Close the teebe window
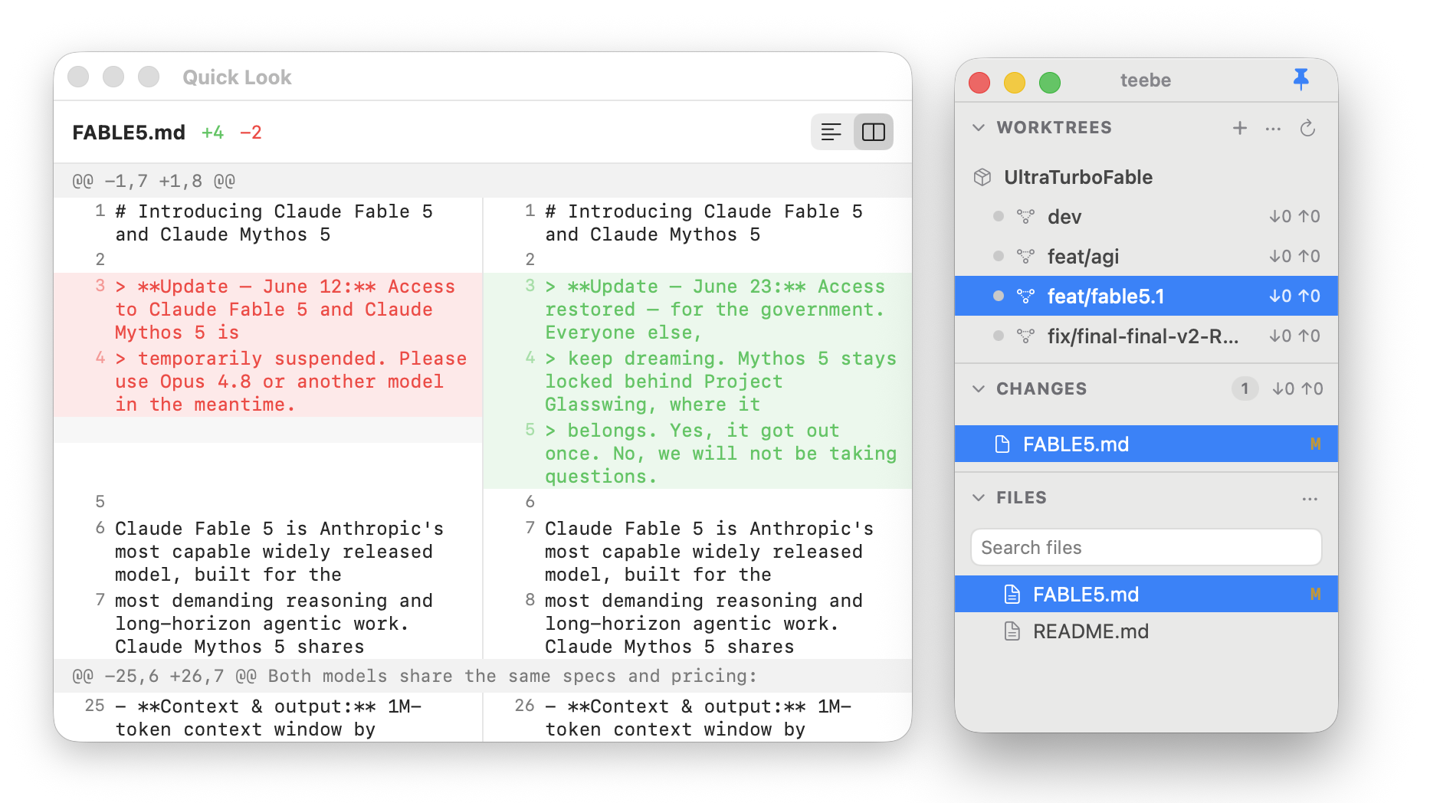 coord(979,82)
